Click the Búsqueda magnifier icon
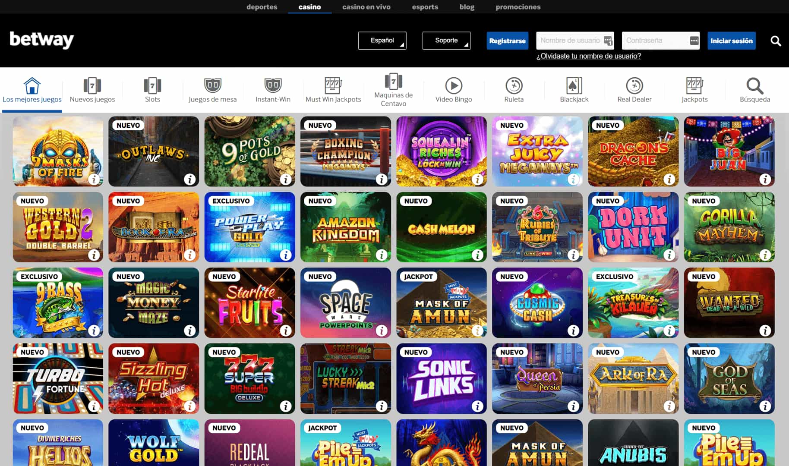The width and height of the screenshot is (789, 466). click(x=755, y=85)
